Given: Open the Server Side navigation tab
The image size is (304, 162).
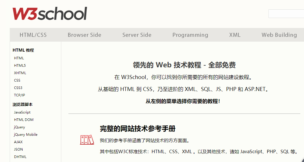Looking at the screenshot, I should 137,35.
